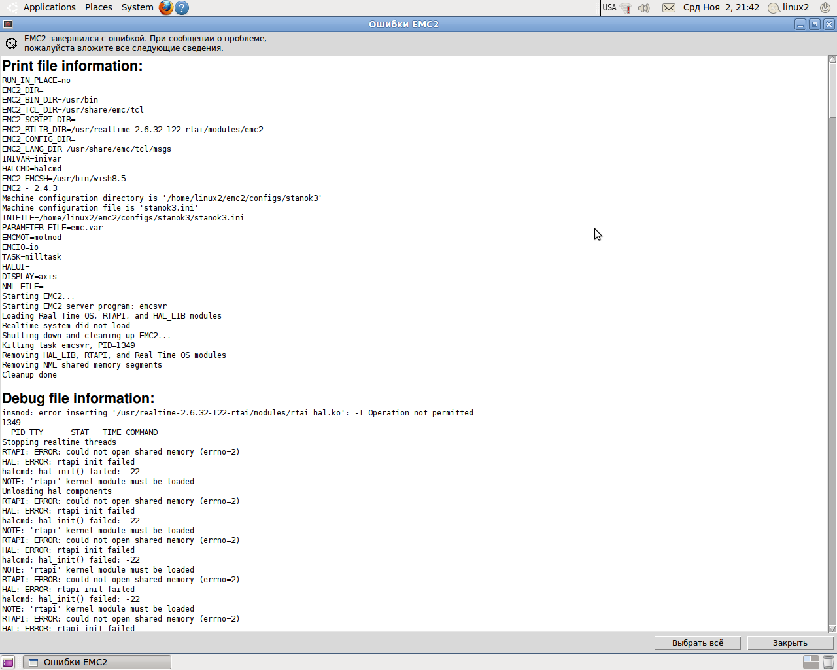Click the Russian error notice text above the log
The image size is (837, 670).
click(145, 43)
